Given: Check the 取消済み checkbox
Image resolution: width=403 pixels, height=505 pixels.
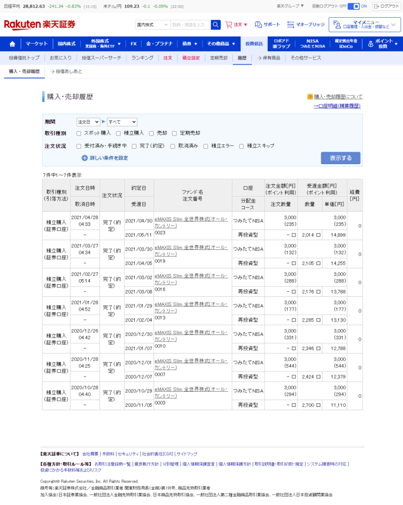Looking at the screenshot, I should [173, 146].
